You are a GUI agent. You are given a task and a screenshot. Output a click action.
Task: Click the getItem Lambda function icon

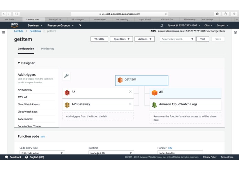click(x=120, y=80)
